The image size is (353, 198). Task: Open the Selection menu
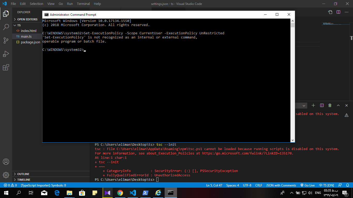(36, 4)
